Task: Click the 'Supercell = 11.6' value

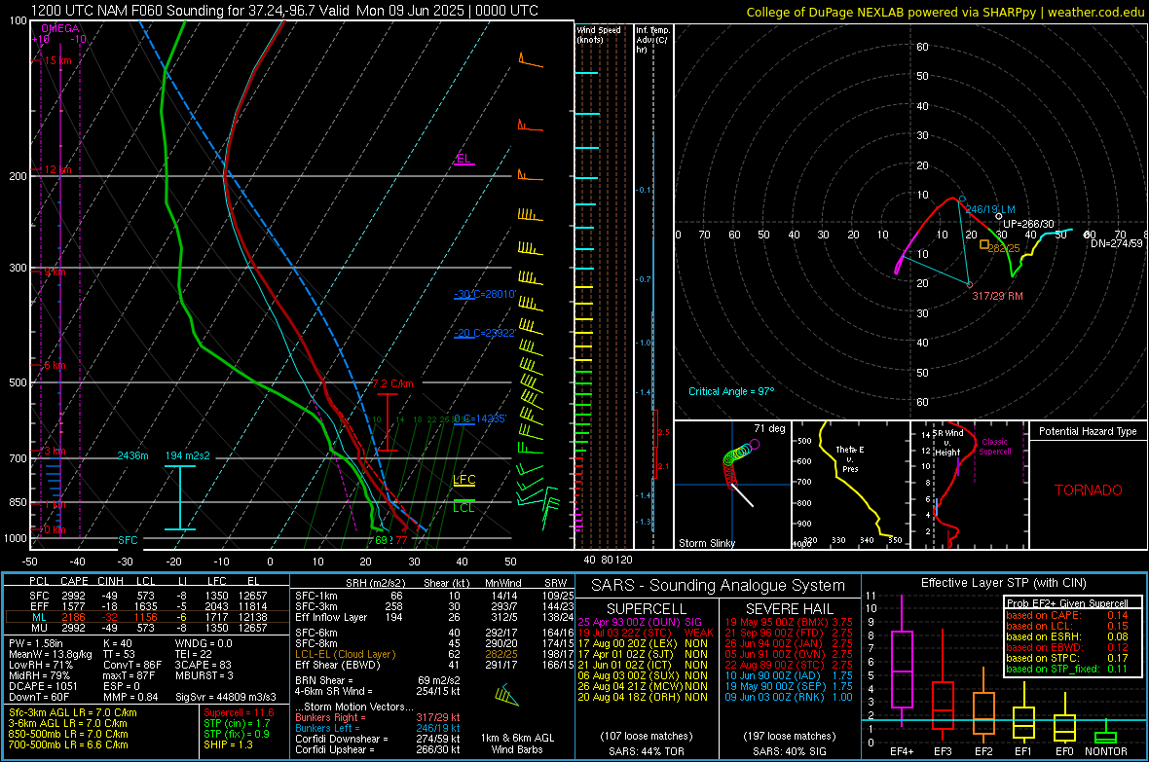Action: [239, 712]
